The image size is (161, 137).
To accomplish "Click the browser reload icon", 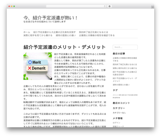I will (105, 6).
